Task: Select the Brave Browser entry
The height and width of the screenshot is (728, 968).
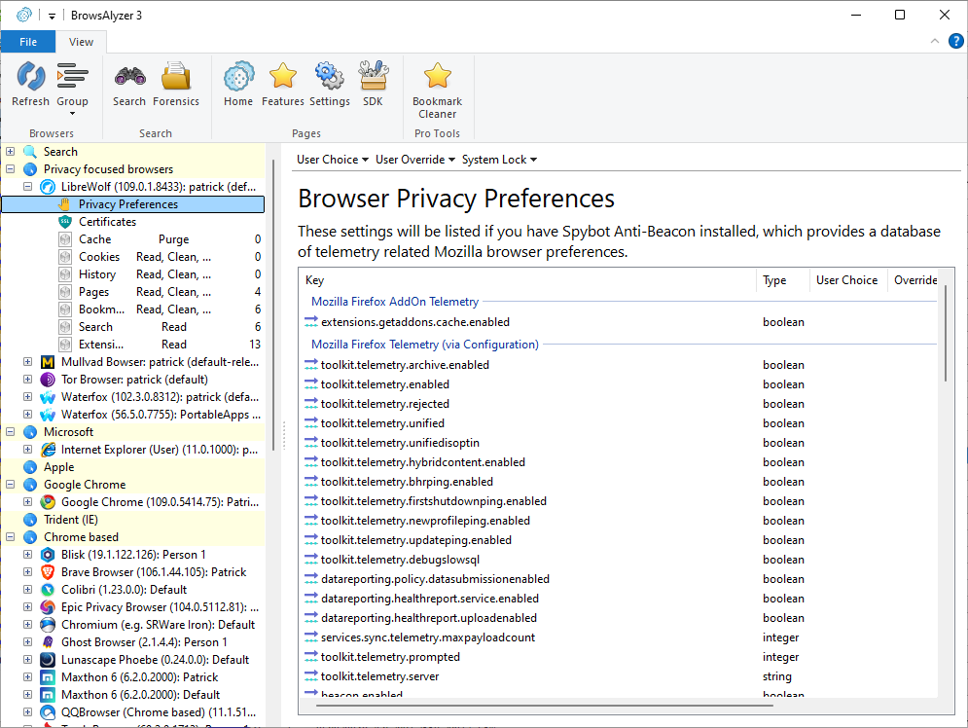Action: coord(154,572)
